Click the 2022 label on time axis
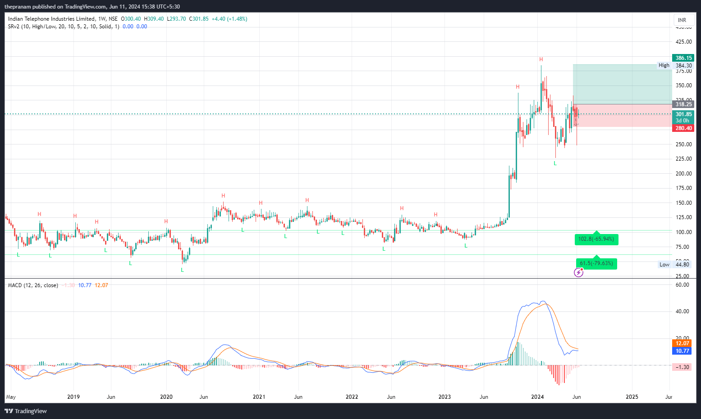 coord(352,397)
